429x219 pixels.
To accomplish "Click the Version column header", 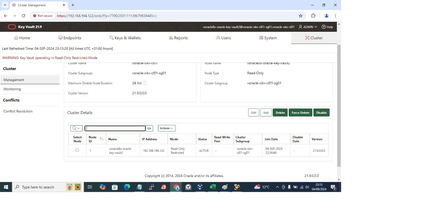I will [317, 139].
